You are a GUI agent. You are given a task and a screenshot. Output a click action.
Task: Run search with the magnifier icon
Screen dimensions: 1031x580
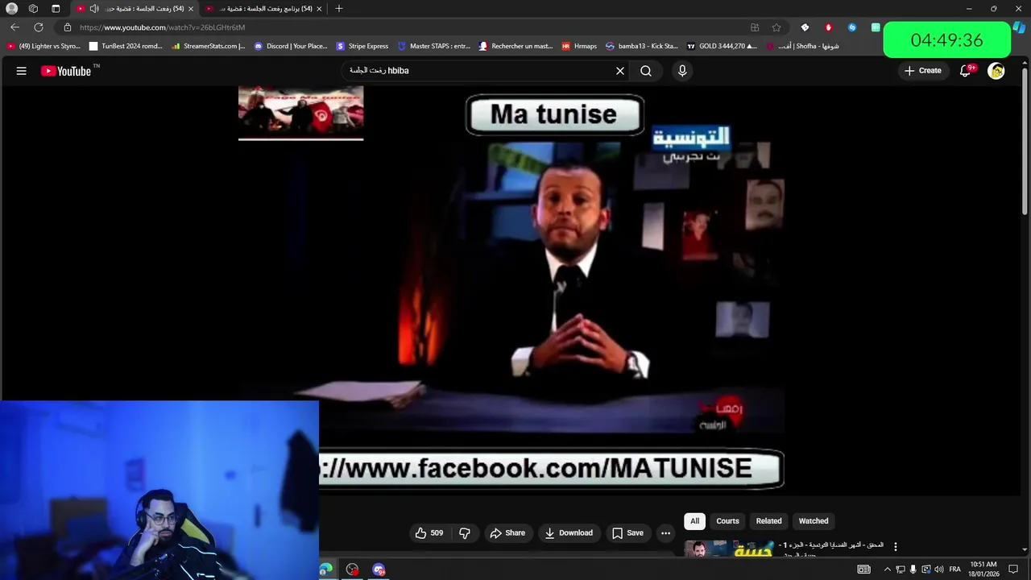click(x=646, y=71)
